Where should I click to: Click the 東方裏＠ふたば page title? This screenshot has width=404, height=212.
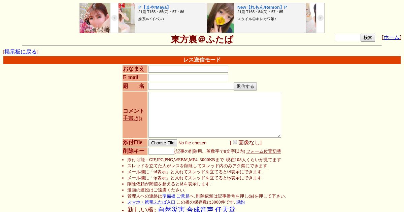click(202, 40)
